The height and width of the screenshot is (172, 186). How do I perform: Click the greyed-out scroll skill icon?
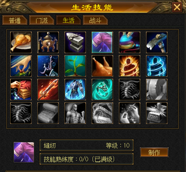click(48, 113)
